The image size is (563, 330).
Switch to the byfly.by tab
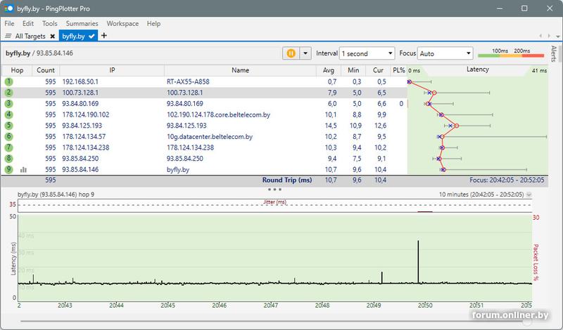click(x=73, y=36)
